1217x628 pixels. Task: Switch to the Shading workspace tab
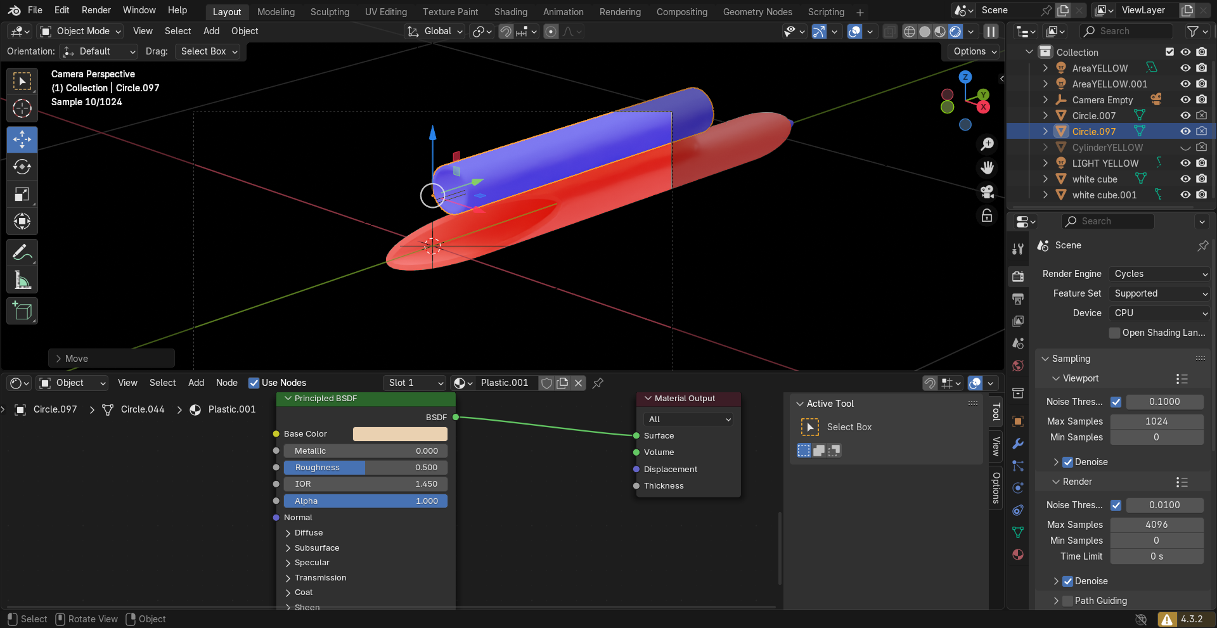pyautogui.click(x=511, y=12)
